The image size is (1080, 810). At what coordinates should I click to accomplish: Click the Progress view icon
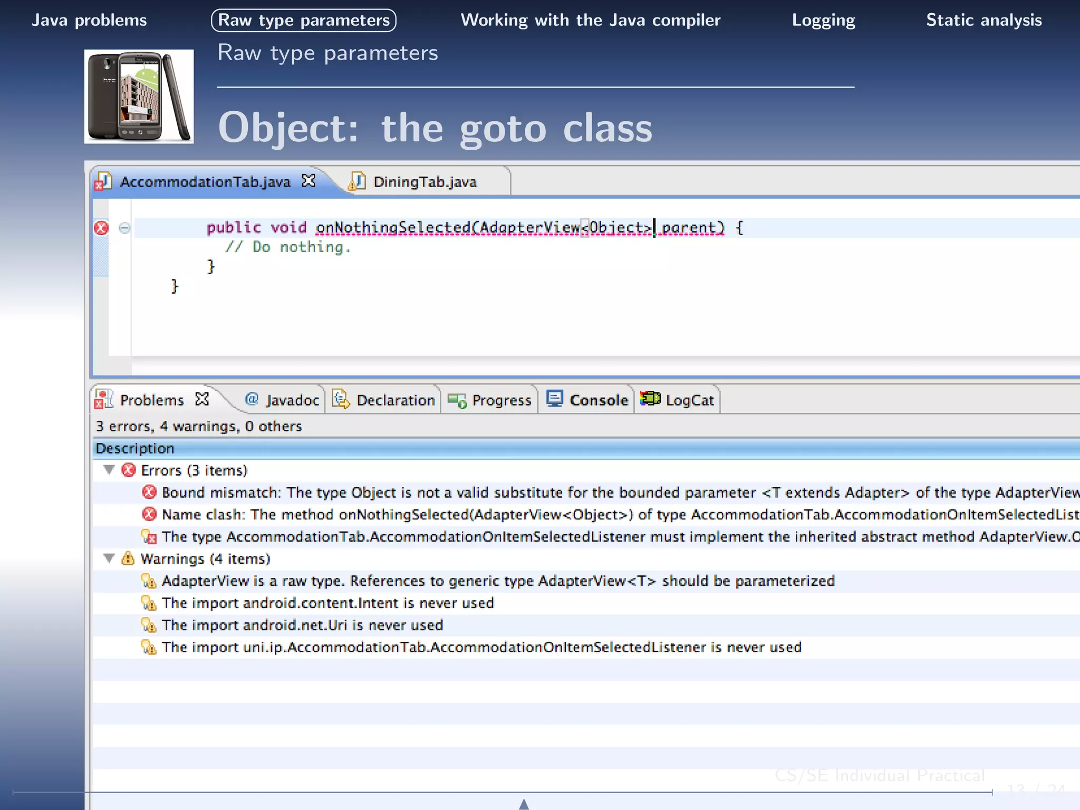pyautogui.click(x=457, y=401)
